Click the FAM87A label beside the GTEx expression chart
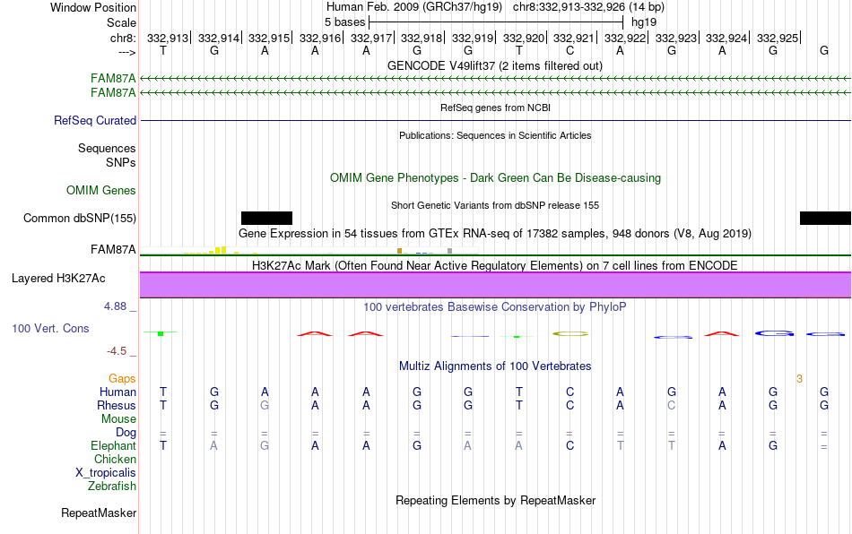This screenshot has width=852, height=534. pyautogui.click(x=113, y=250)
